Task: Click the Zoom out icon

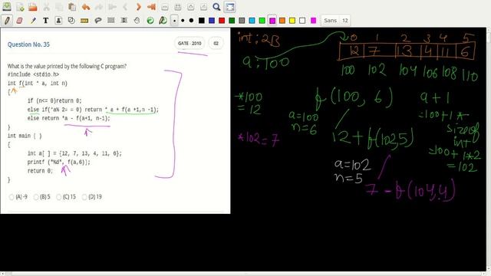Action: point(165,7)
